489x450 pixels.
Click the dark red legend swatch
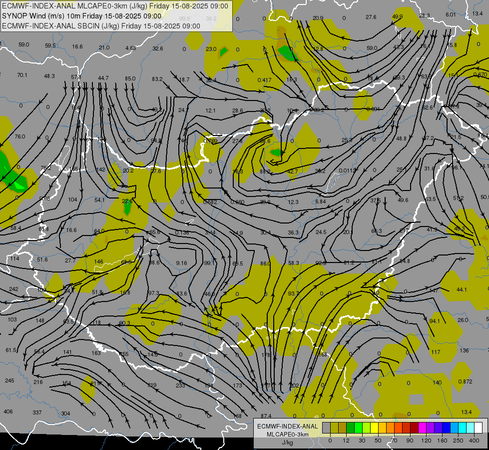[x=414, y=428]
